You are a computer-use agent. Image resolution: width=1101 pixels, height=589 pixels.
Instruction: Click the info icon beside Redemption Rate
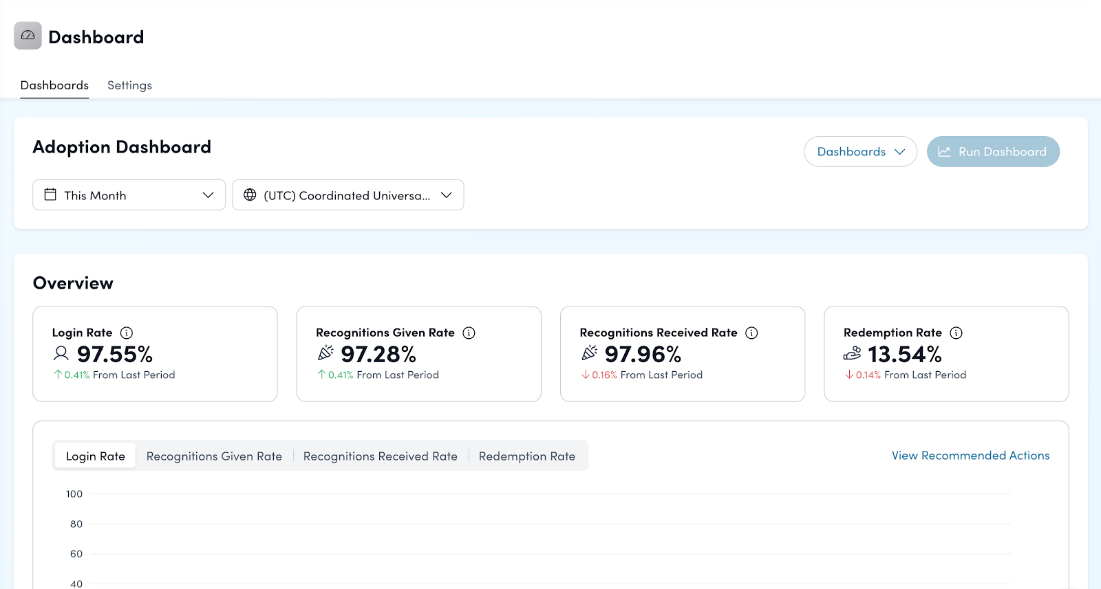pyautogui.click(x=956, y=333)
